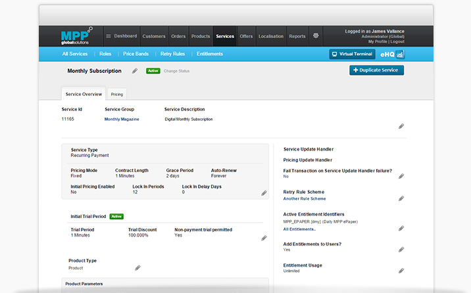Viewport: 471px width, 293px height.
Task: Click the Trial Discount value 100.000%
Action: pos(138,235)
